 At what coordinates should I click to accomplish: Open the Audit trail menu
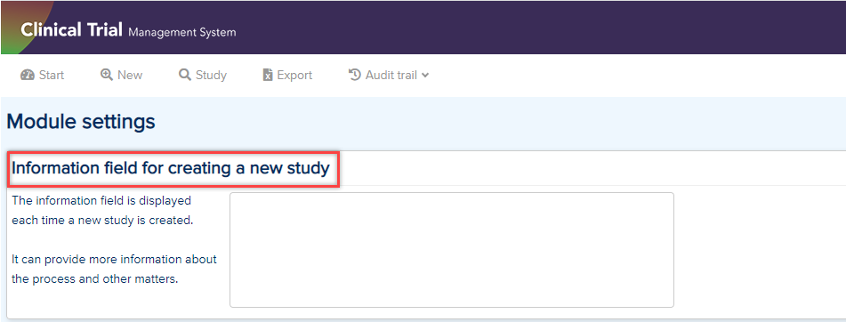[389, 75]
